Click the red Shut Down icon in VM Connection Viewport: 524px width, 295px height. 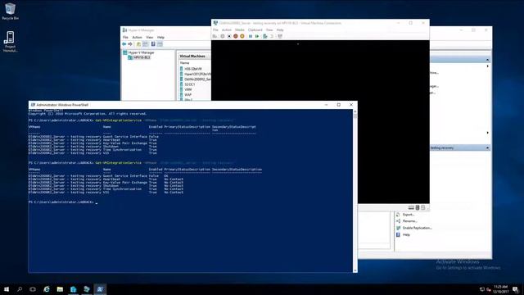click(x=236, y=36)
